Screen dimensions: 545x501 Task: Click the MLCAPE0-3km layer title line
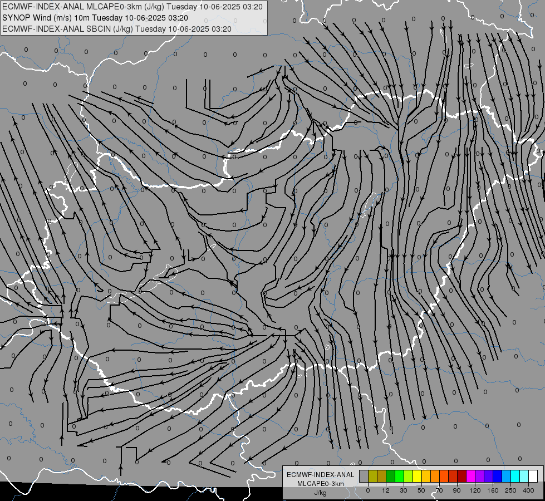pos(132,7)
